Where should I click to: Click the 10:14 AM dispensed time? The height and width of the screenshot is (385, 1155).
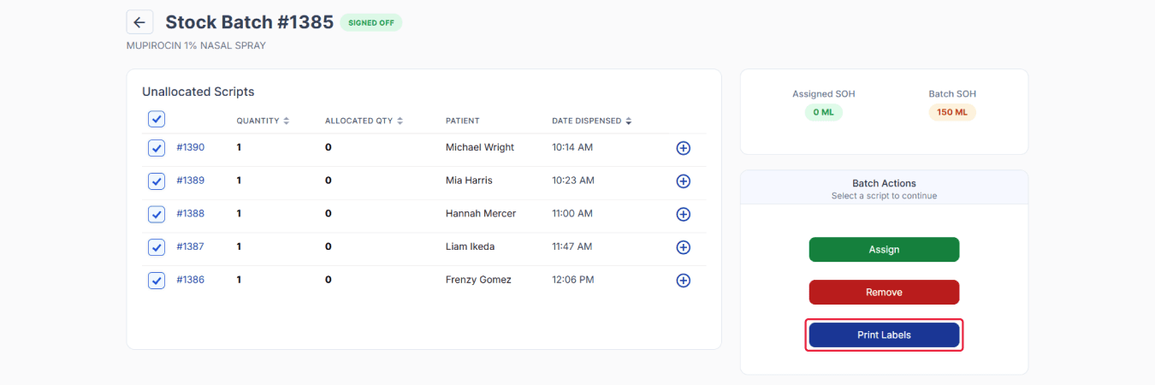[x=572, y=147]
